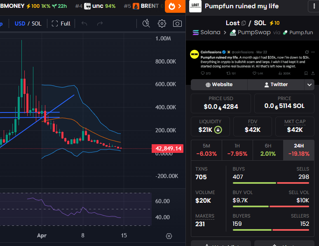Screen dimensions: 319x246
Task: Open the PumpSwap DEX link
Action: 250,33
